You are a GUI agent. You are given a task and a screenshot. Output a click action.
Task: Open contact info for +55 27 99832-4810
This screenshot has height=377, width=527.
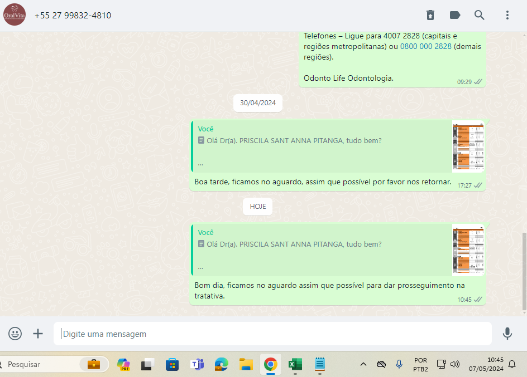[73, 16]
